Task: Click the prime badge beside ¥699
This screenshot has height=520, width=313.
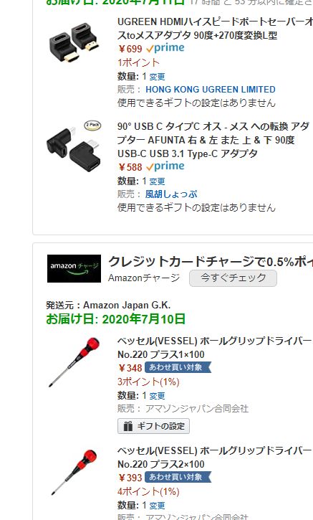Action: point(165,49)
